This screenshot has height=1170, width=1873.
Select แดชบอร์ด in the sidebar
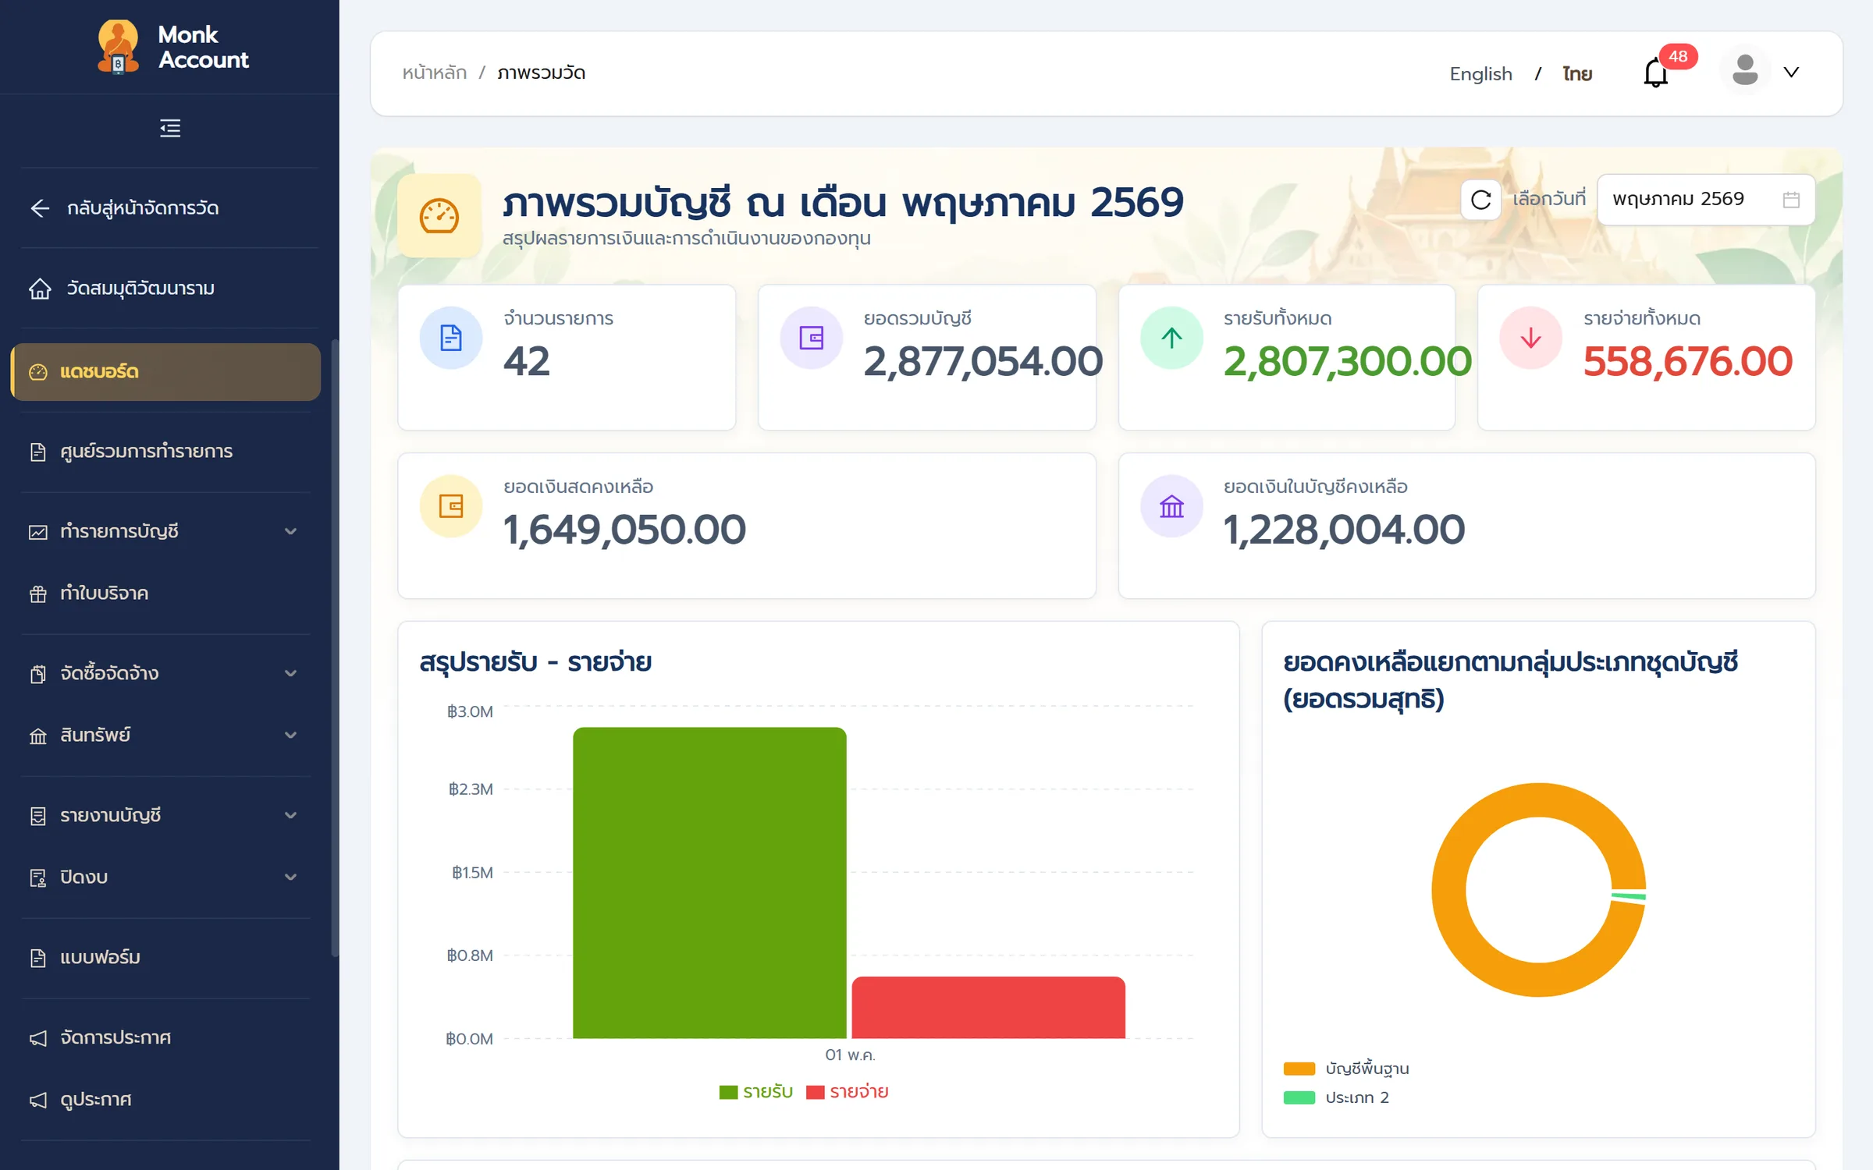(165, 372)
